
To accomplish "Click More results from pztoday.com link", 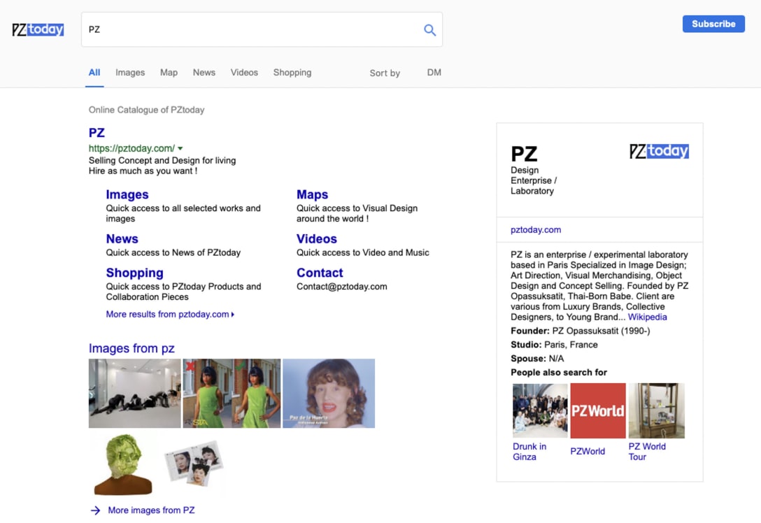I will click(x=167, y=315).
